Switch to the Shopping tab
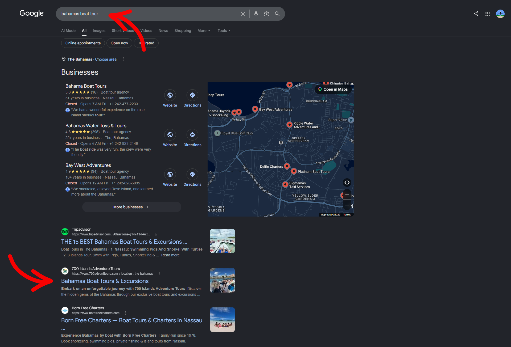This screenshot has width=511, height=347. (x=183, y=31)
